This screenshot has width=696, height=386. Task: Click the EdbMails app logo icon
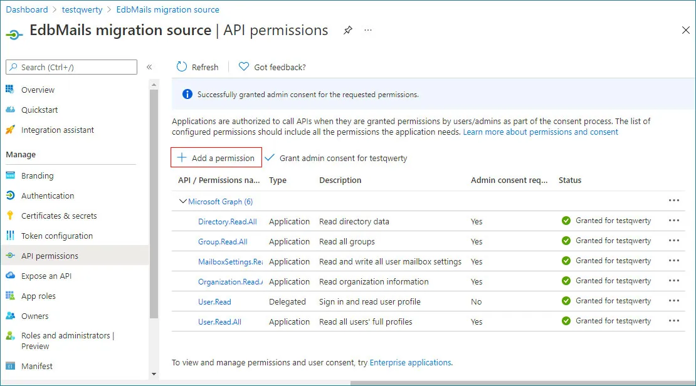tap(14, 34)
